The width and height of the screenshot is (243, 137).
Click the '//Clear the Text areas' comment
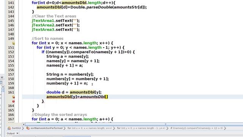[54, 16]
